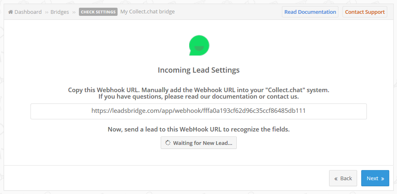Image resolution: width=397 pixels, height=194 pixels.
Task: Go back with the Back button
Action: tap(343, 178)
